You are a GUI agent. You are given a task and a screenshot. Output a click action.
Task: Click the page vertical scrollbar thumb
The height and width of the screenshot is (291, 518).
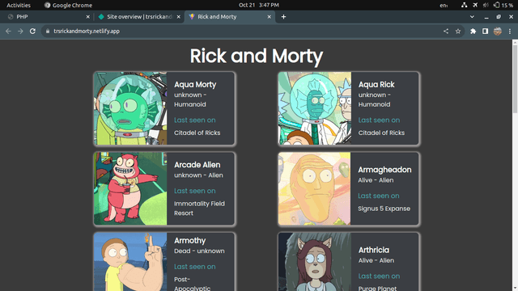click(x=515, y=79)
